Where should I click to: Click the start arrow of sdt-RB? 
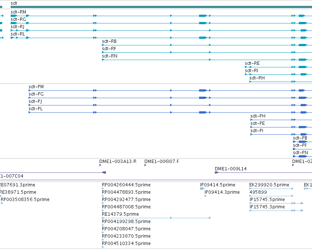103,45
